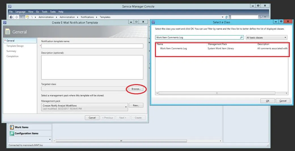This screenshot has height=151, width=295.
Task: Click the back navigation arrow
Action: 11,17
